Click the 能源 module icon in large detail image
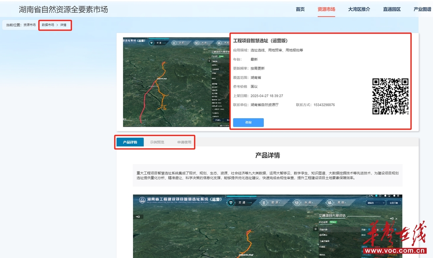The height and width of the screenshot is (258, 433). pyautogui.click(x=264, y=203)
